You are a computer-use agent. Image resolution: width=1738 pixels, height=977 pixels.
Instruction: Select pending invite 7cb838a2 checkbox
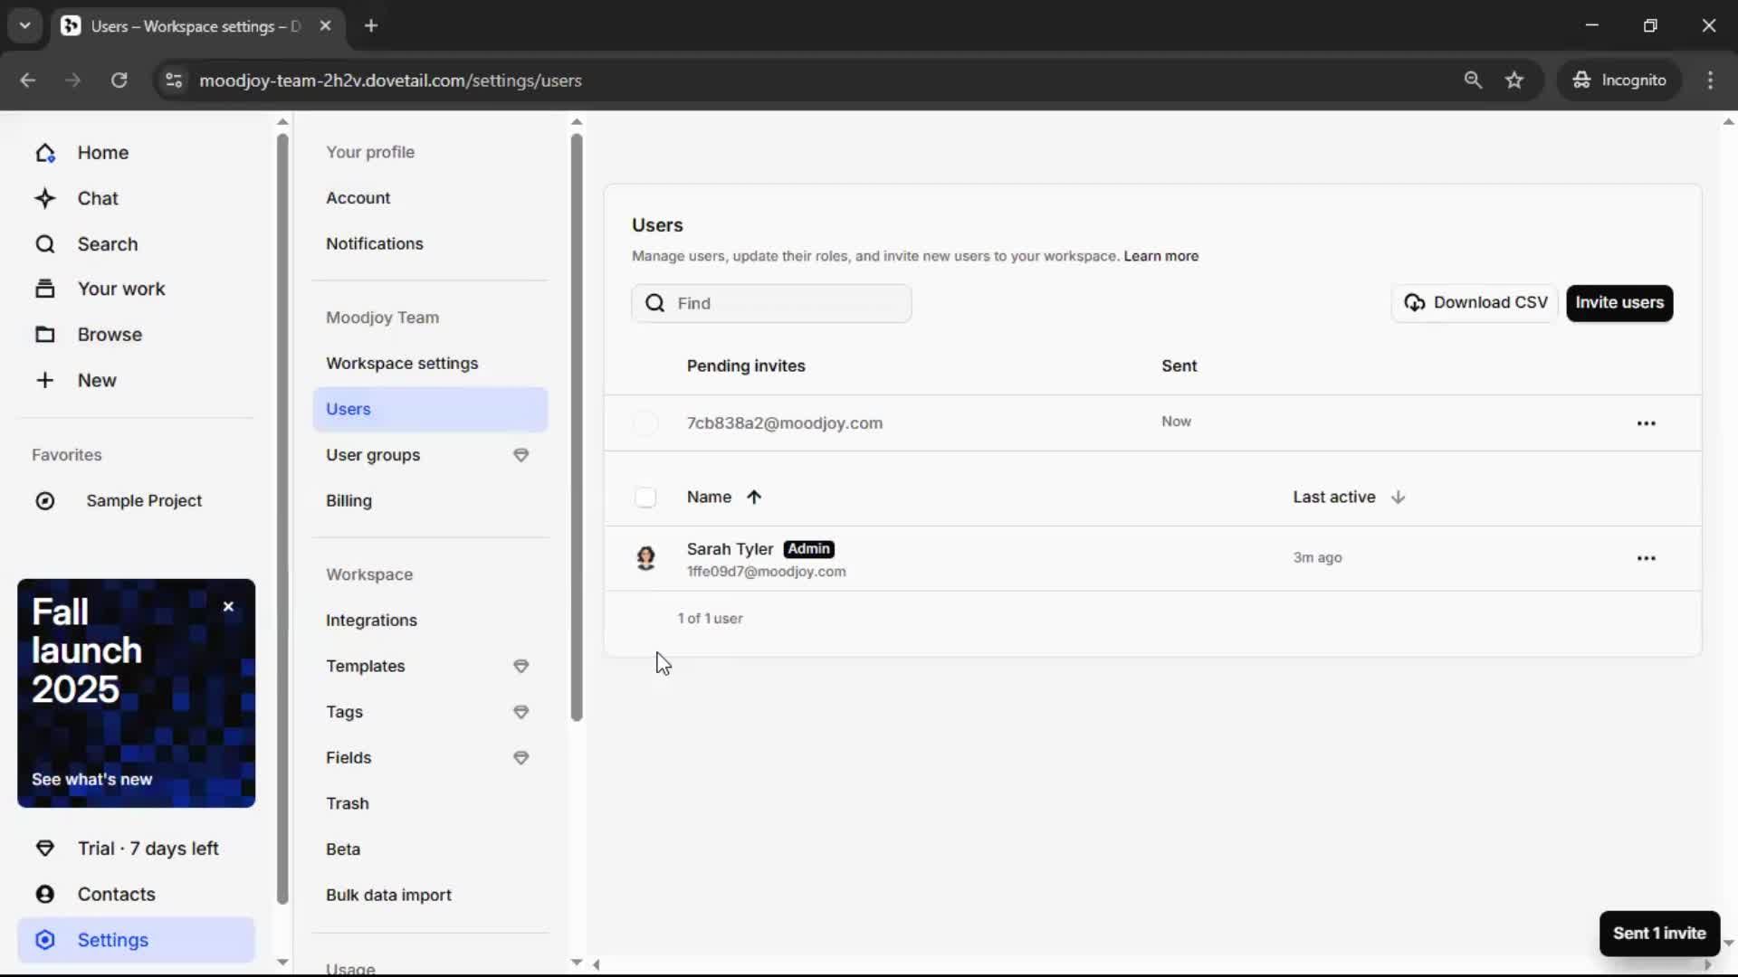pyautogui.click(x=645, y=423)
